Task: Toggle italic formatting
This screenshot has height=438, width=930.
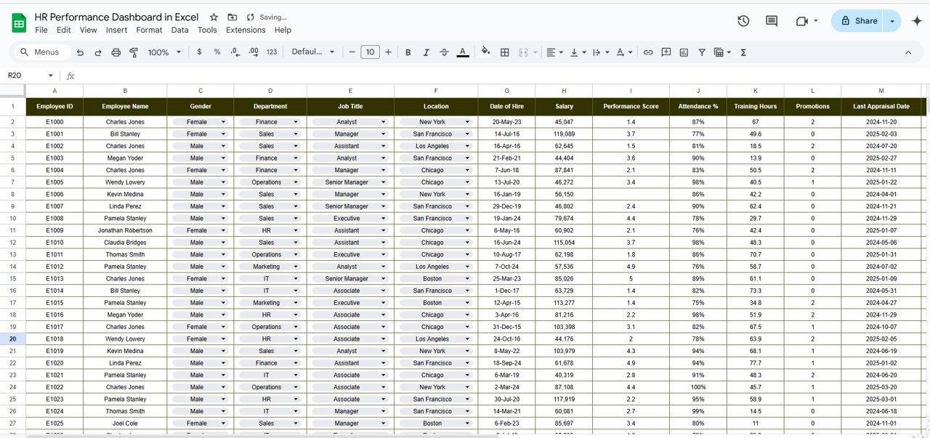Action: tap(426, 52)
